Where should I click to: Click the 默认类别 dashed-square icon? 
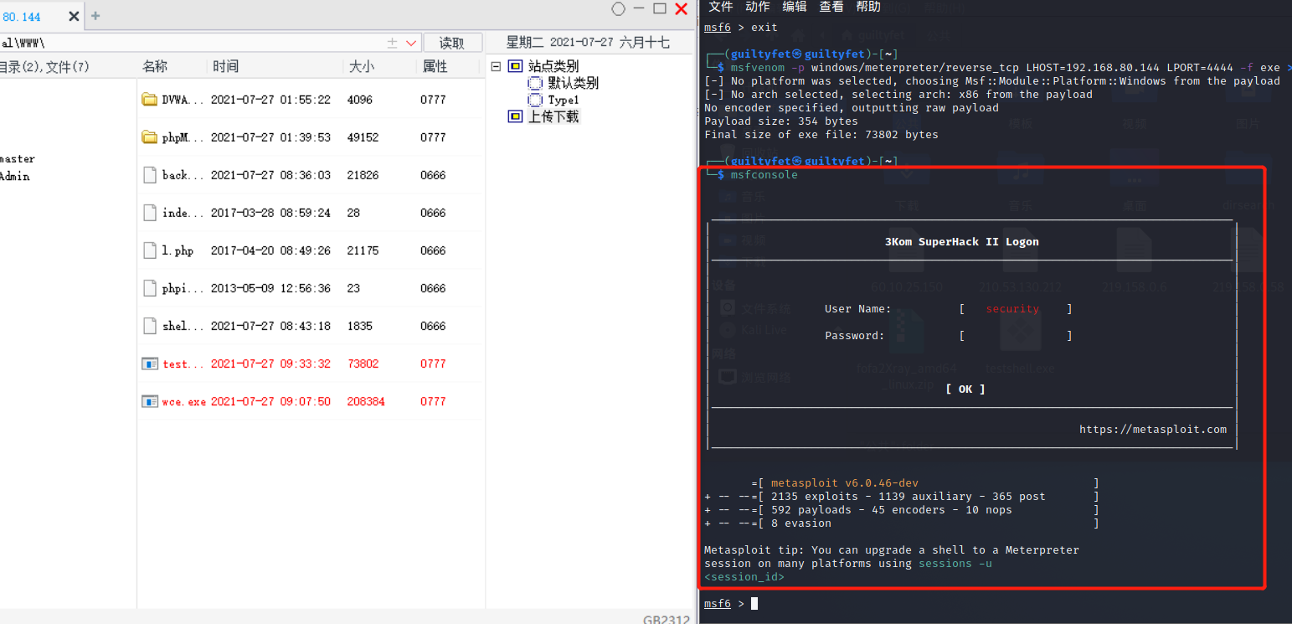535,83
